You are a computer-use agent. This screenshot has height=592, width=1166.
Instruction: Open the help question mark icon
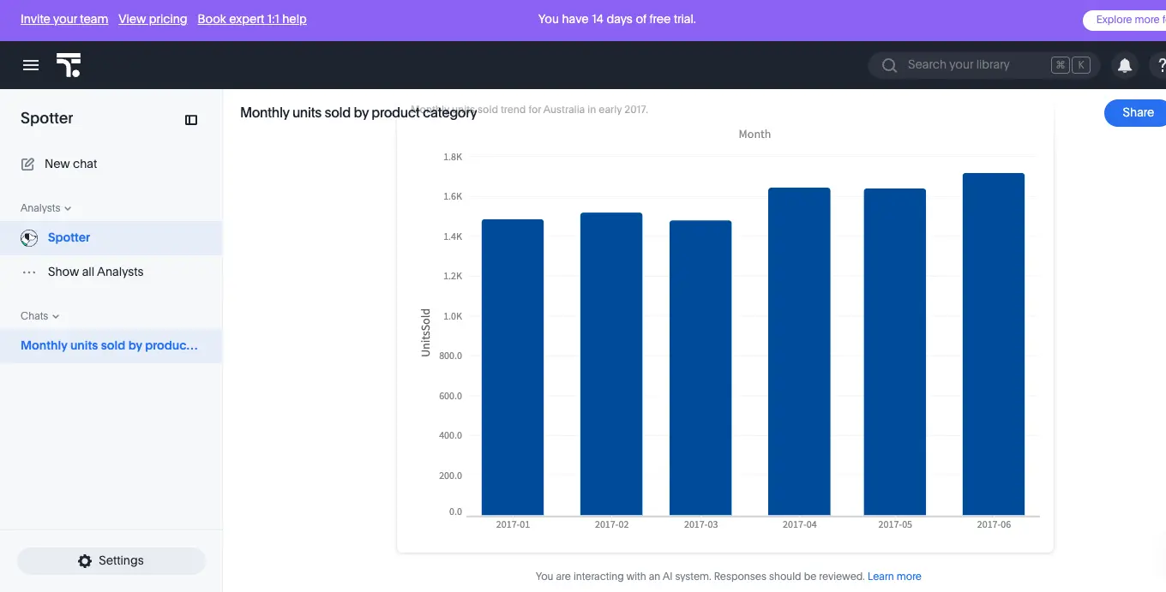tap(1161, 65)
